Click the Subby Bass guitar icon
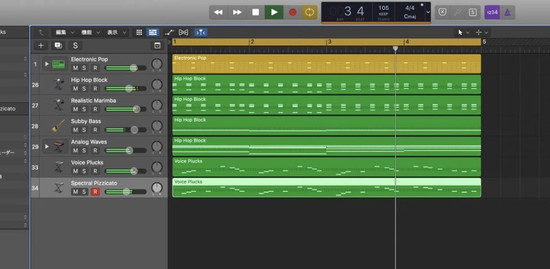 [x=59, y=126]
